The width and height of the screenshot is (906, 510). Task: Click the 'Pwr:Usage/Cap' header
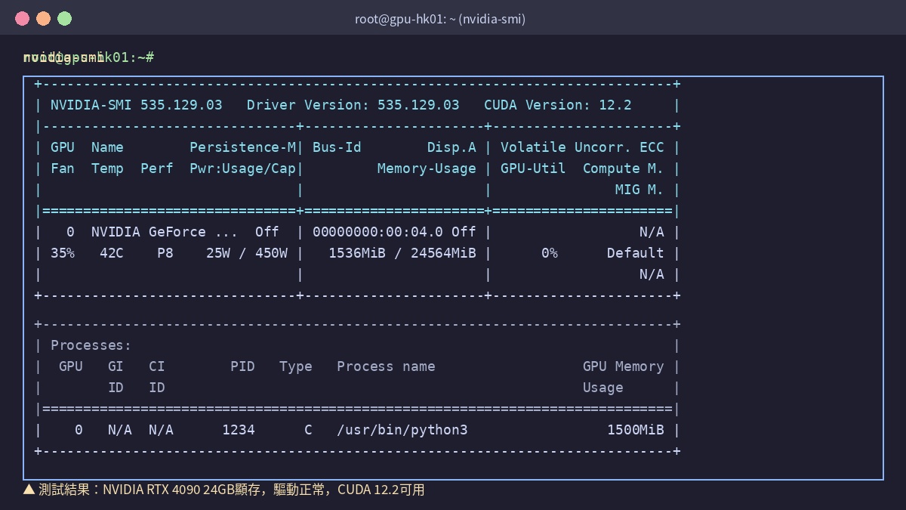(x=243, y=168)
